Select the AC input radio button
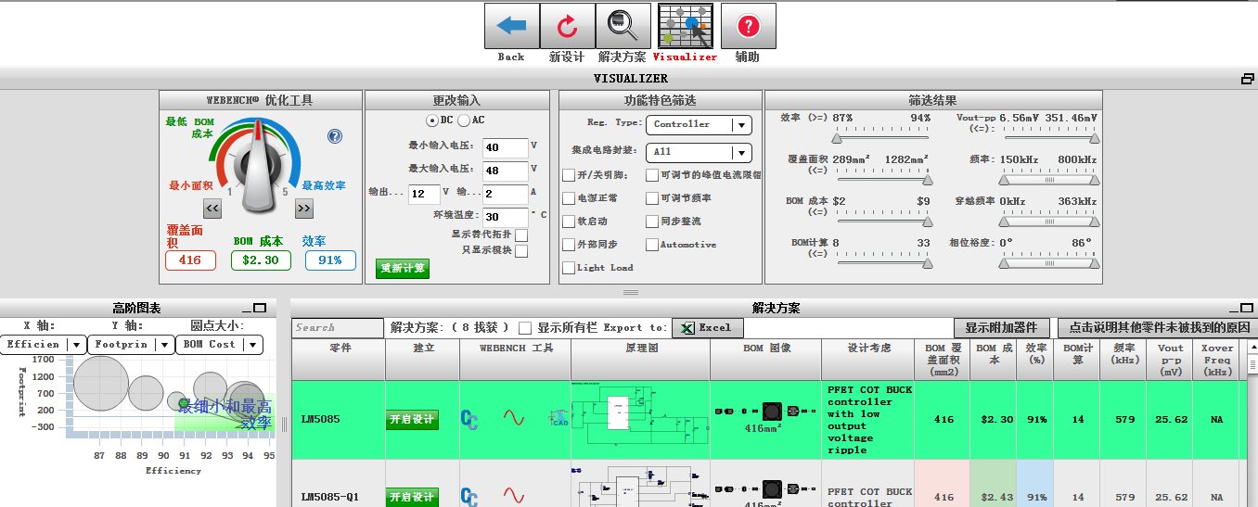The height and width of the screenshot is (507, 1258). point(464,120)
